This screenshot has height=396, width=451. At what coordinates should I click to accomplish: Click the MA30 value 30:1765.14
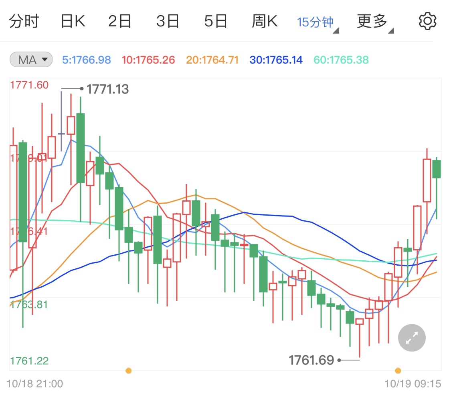tap(276, 60)
